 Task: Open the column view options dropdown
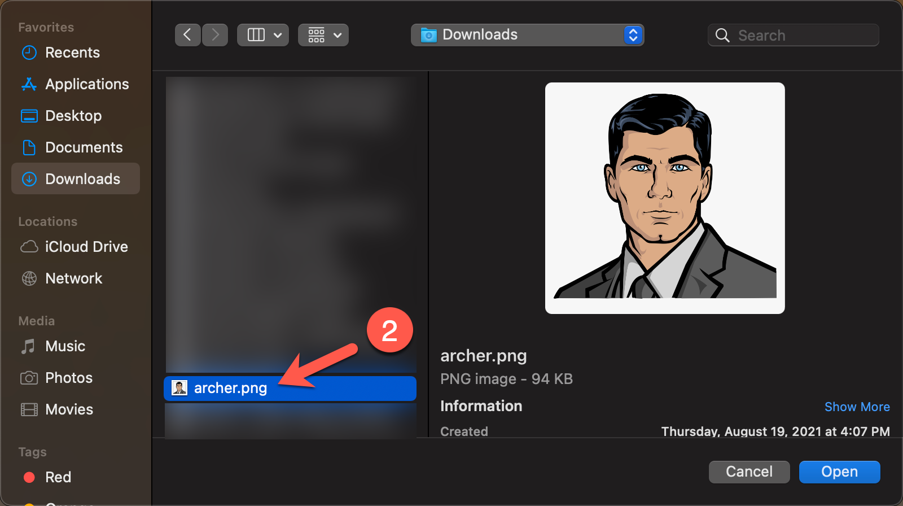coord(263,35)
